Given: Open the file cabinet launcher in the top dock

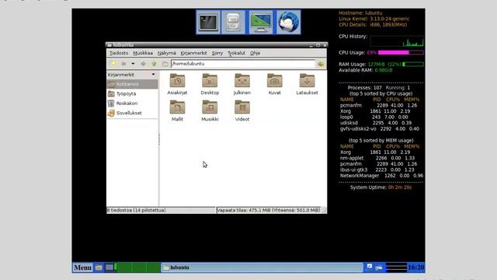Looking at the screenshot, I should pyautogui.click(x=233, y=22).
